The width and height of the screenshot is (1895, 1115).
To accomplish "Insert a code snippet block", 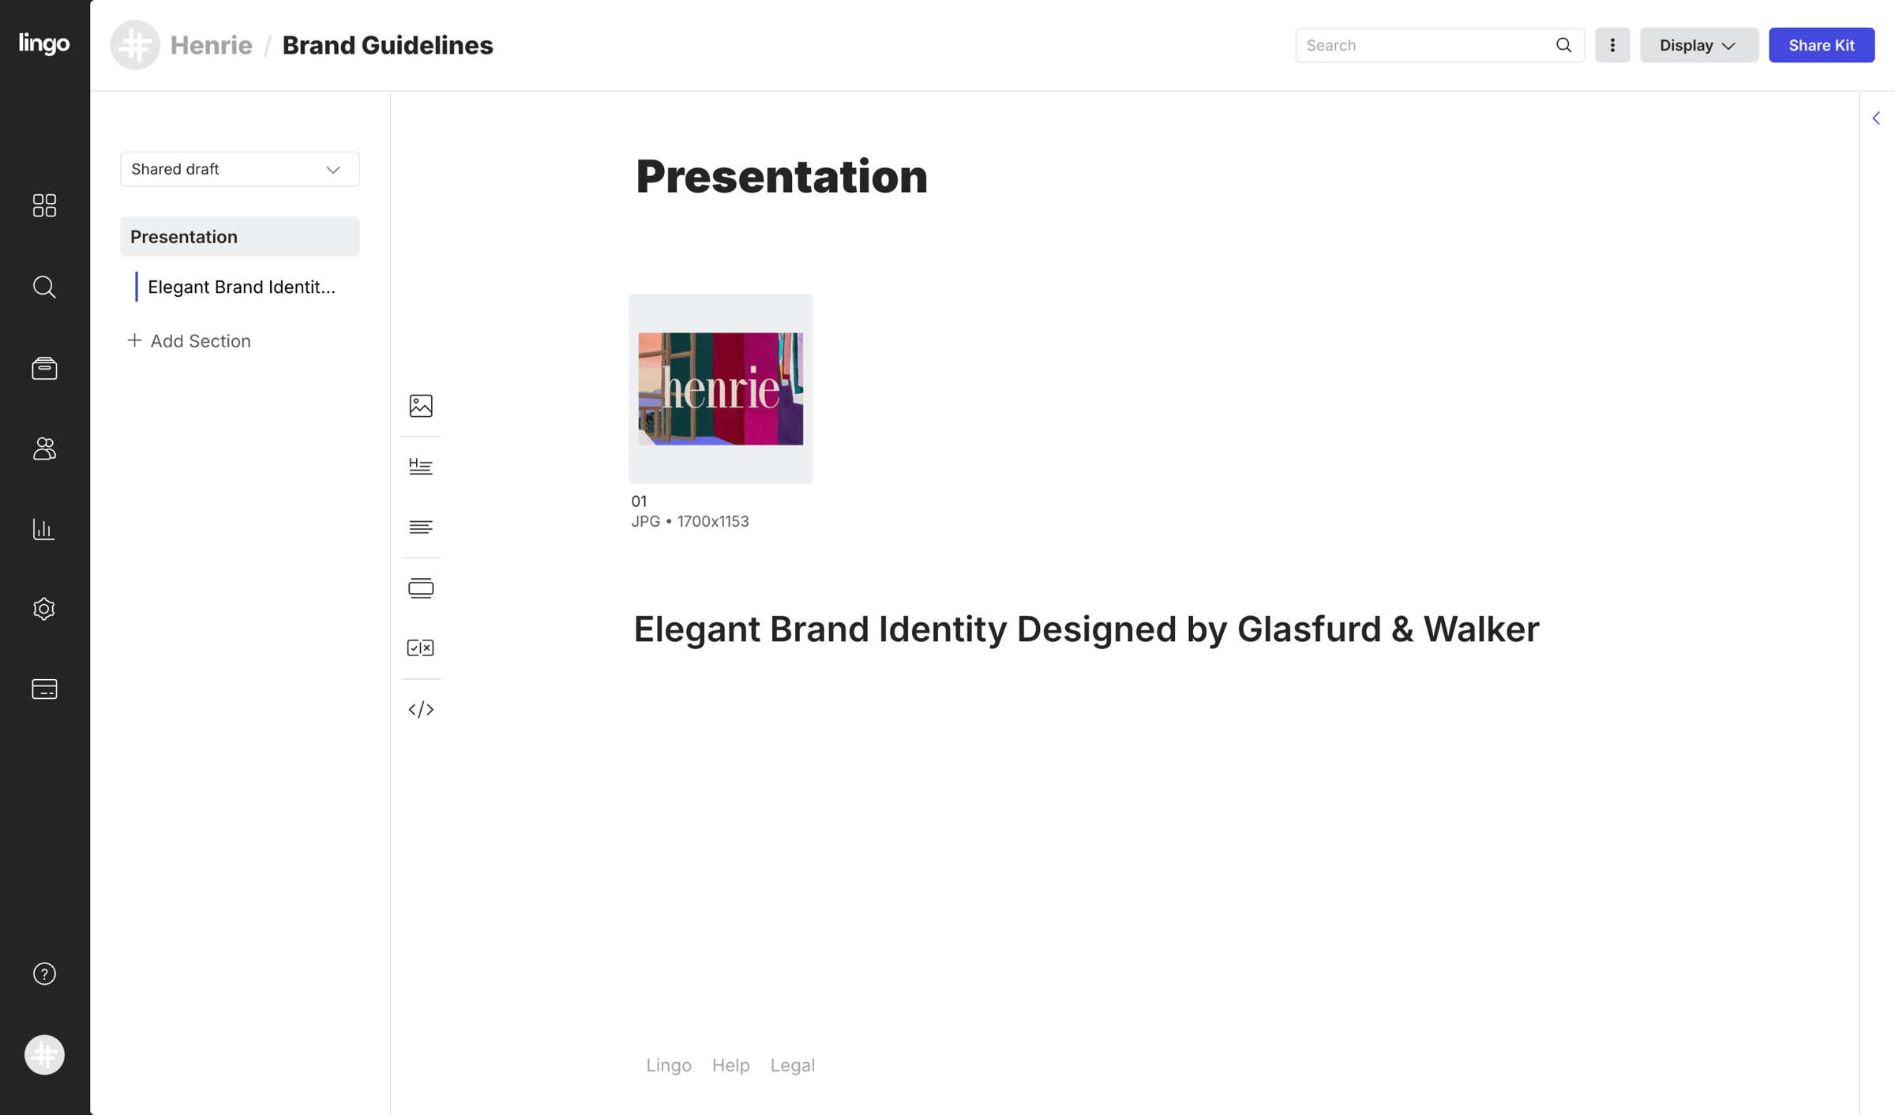I will tap(421, 709).
